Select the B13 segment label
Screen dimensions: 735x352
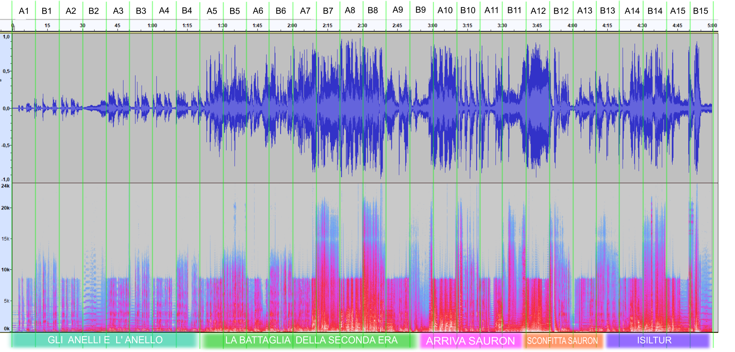pyautogui.click(x=608, y=11)
